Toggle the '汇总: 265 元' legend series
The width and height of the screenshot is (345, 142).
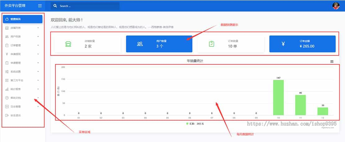tap(195, 123)
